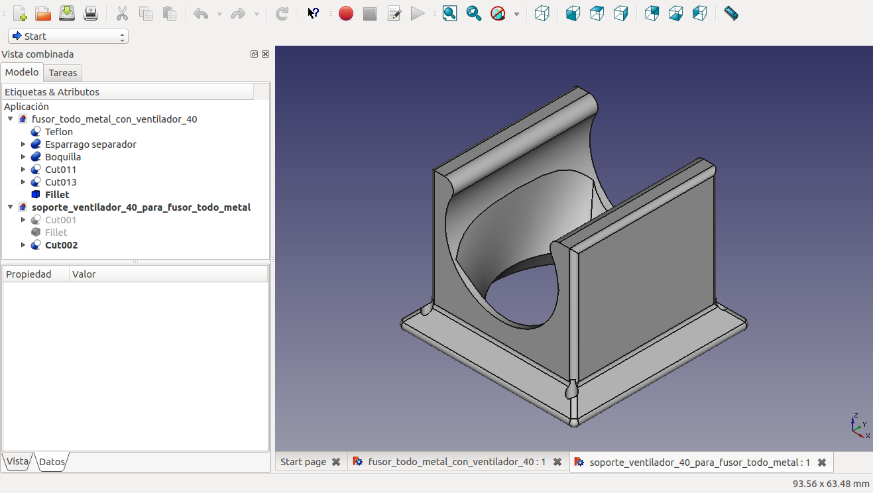Screen dimensions: 873x493
Task: Undock the Vista combinada panel
Action: (254, 54)
